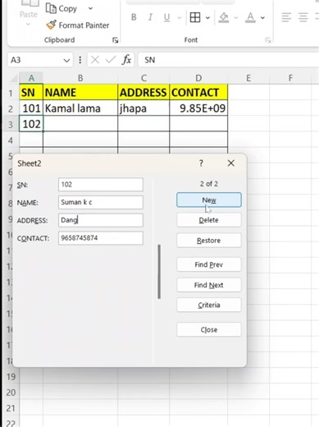Open the Font settings dialog launcher

(x=268, y=40)
